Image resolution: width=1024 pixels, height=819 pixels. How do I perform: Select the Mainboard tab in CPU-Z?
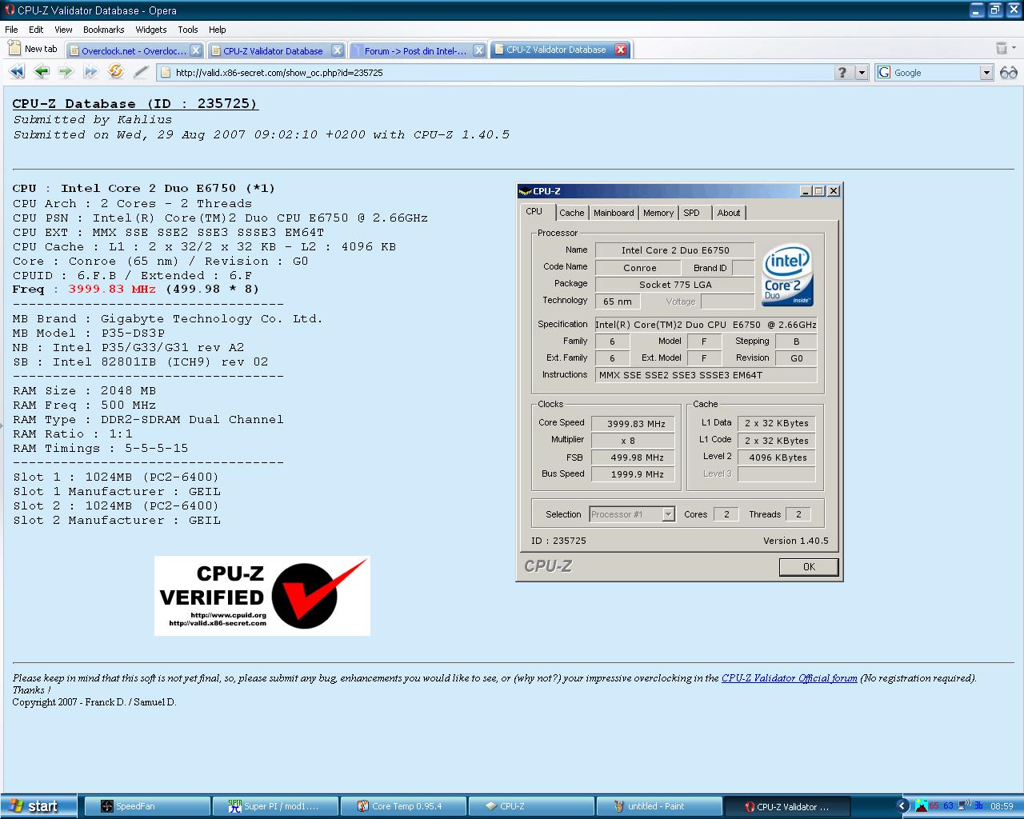point(614,213)
